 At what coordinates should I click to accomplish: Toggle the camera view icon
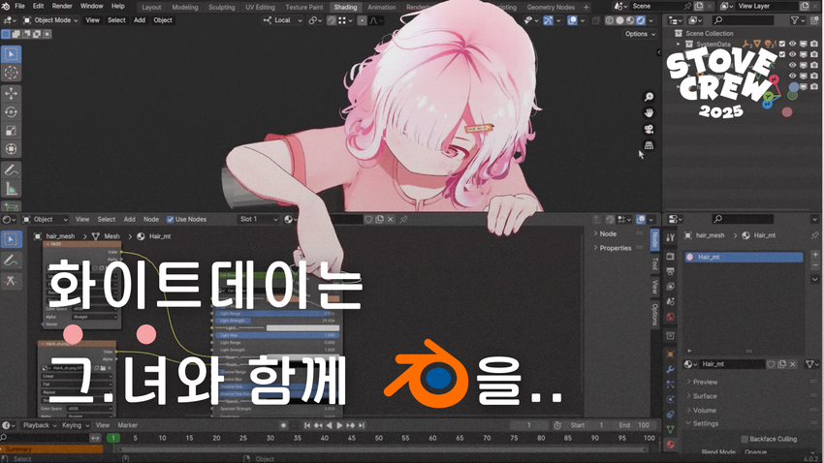pyautogui.click(x=649, y=129)
